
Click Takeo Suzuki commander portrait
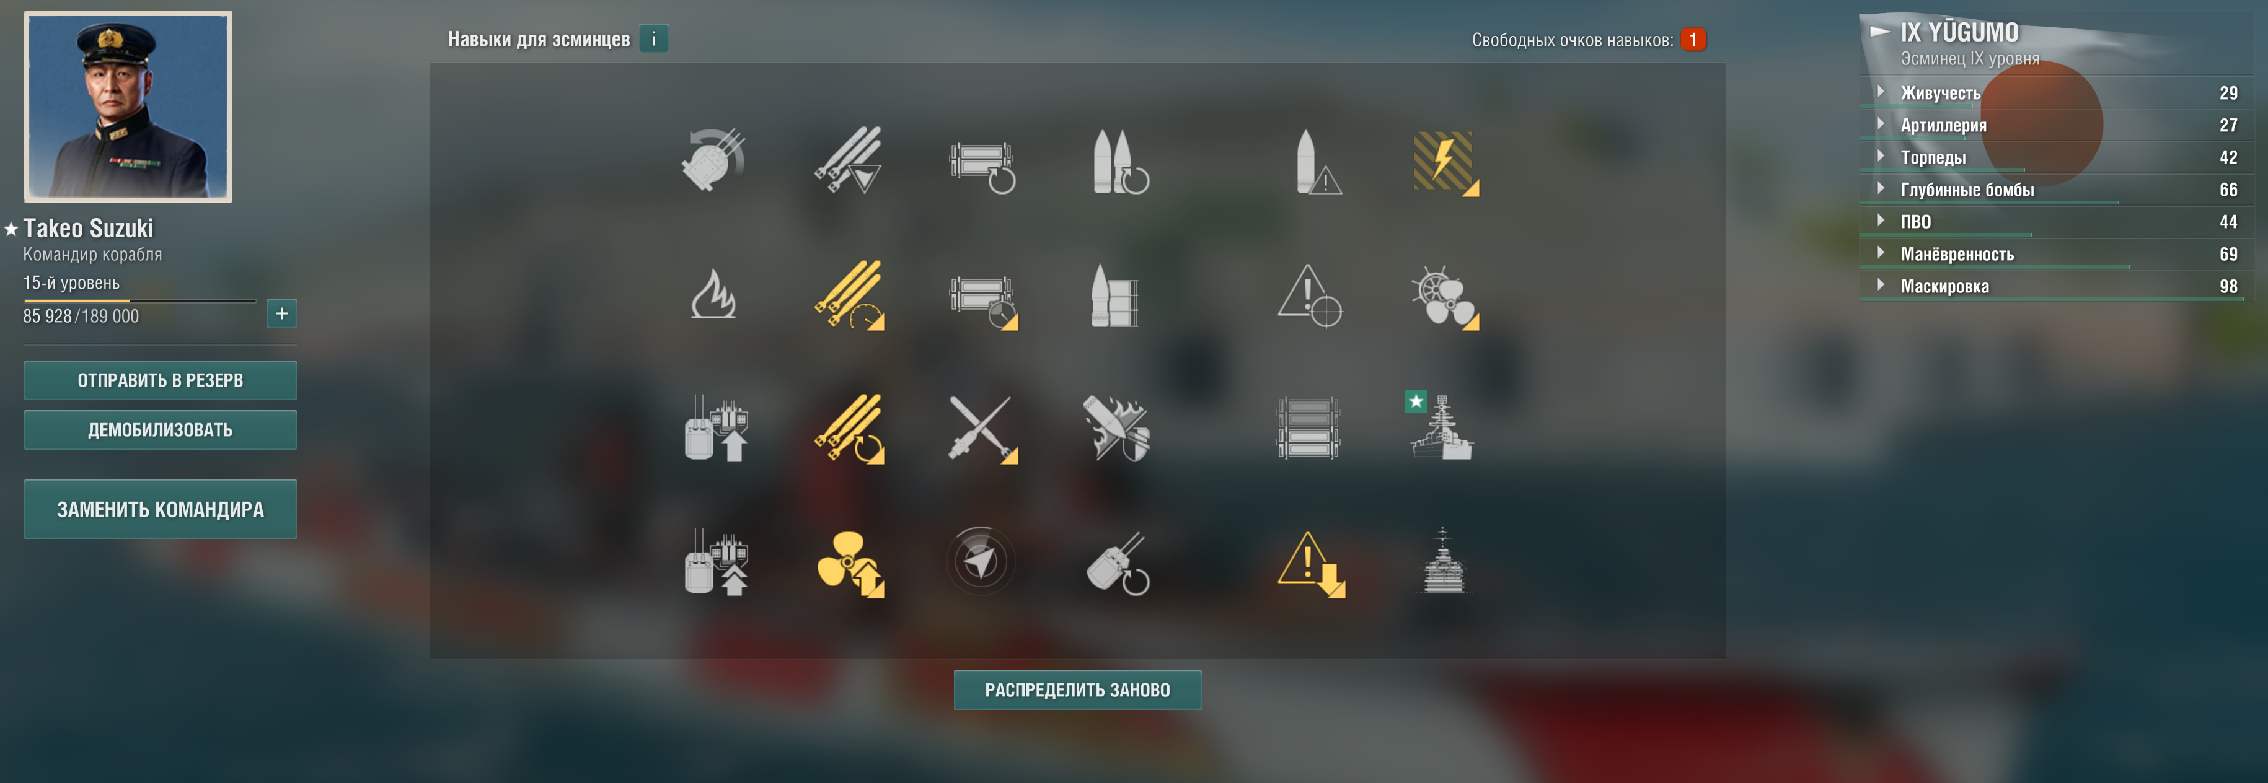(x=128, y=107)
